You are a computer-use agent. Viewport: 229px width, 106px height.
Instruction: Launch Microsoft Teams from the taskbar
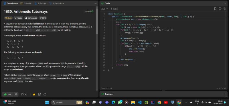tap(100, 103)
